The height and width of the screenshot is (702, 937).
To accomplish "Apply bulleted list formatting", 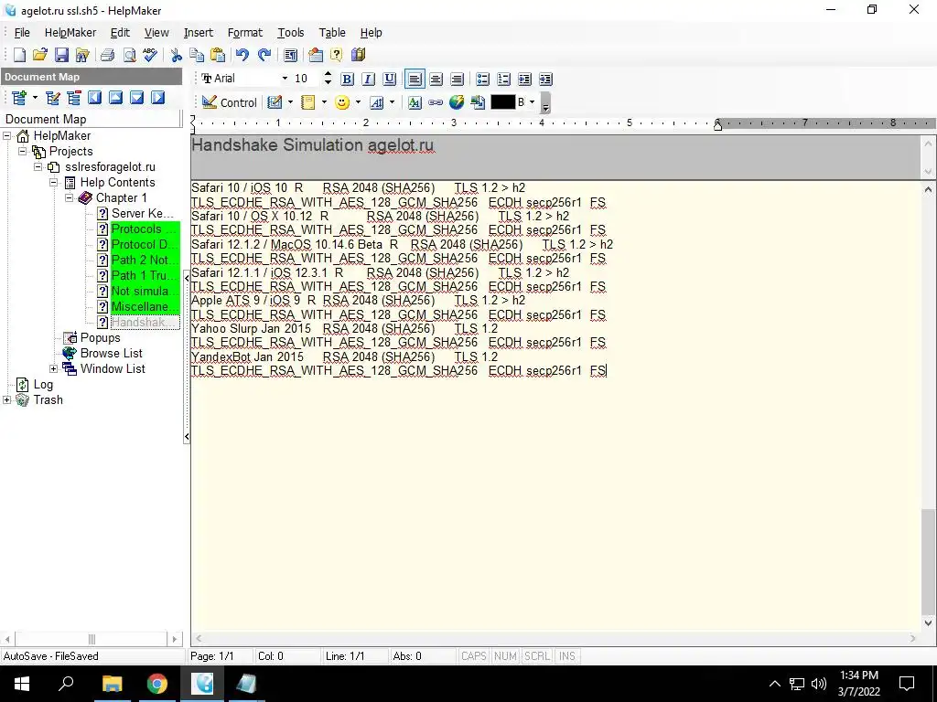I will [483, 79].
